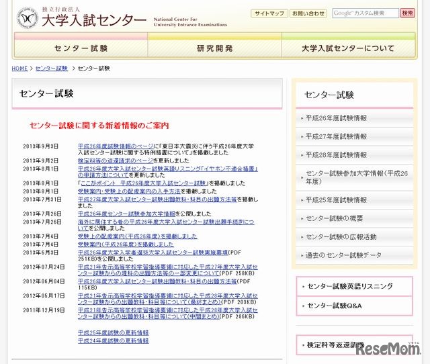The width and height of the screenshot is (430, 364).
Task: Open sidebar item センター試験参加大学情報（平成26年度）
Action: (x=354, y=177)
